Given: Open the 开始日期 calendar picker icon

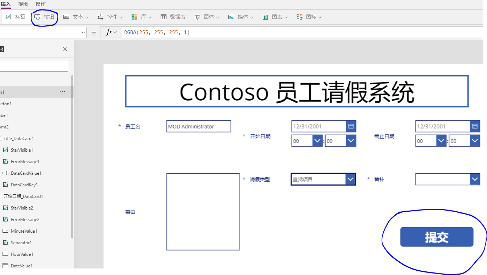Looking at the screenshot, I should coord(351,126).
